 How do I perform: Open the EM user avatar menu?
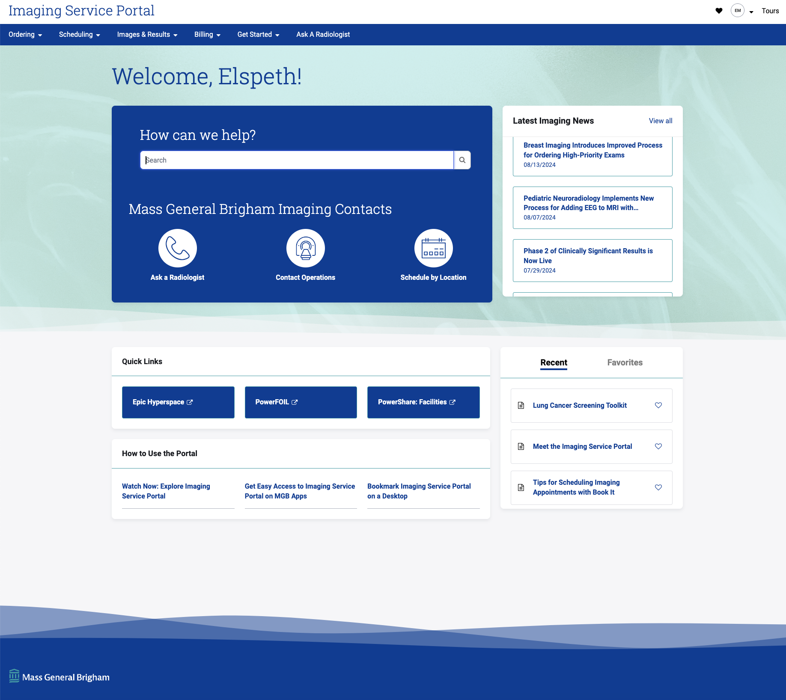click(738, 11)
